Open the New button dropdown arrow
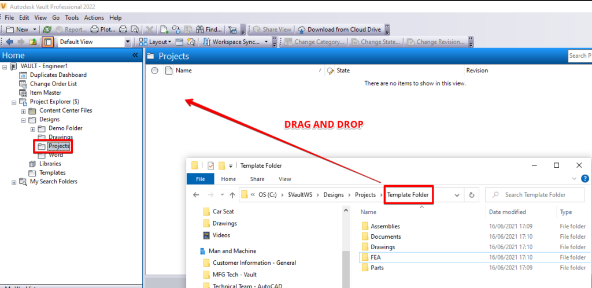This screenshot has width=592, height=288. (x=35, y=29)
